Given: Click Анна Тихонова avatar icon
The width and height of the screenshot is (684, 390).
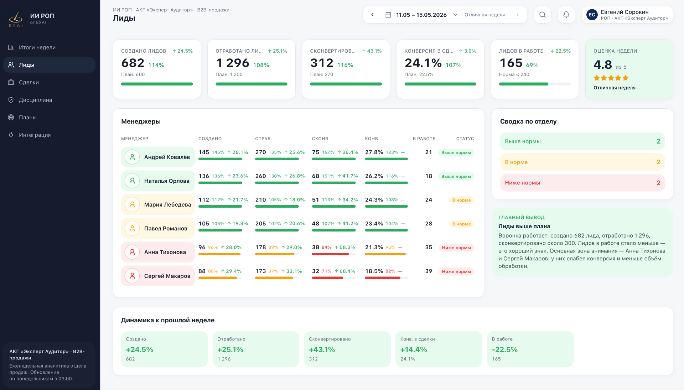Looking at the screenshot, I should pos(132,252).
